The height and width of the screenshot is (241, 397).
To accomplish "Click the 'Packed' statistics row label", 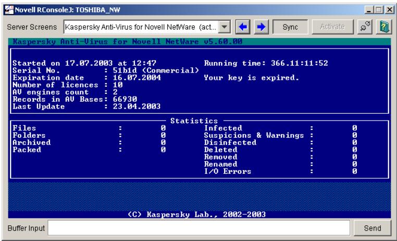I will [x=27, y=150].
